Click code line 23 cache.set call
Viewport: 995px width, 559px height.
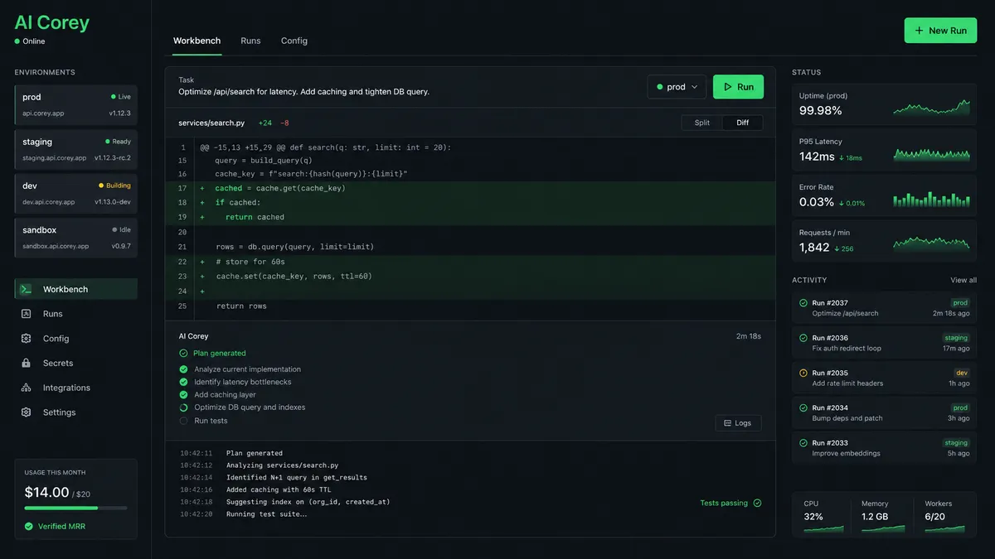point(470,277)
